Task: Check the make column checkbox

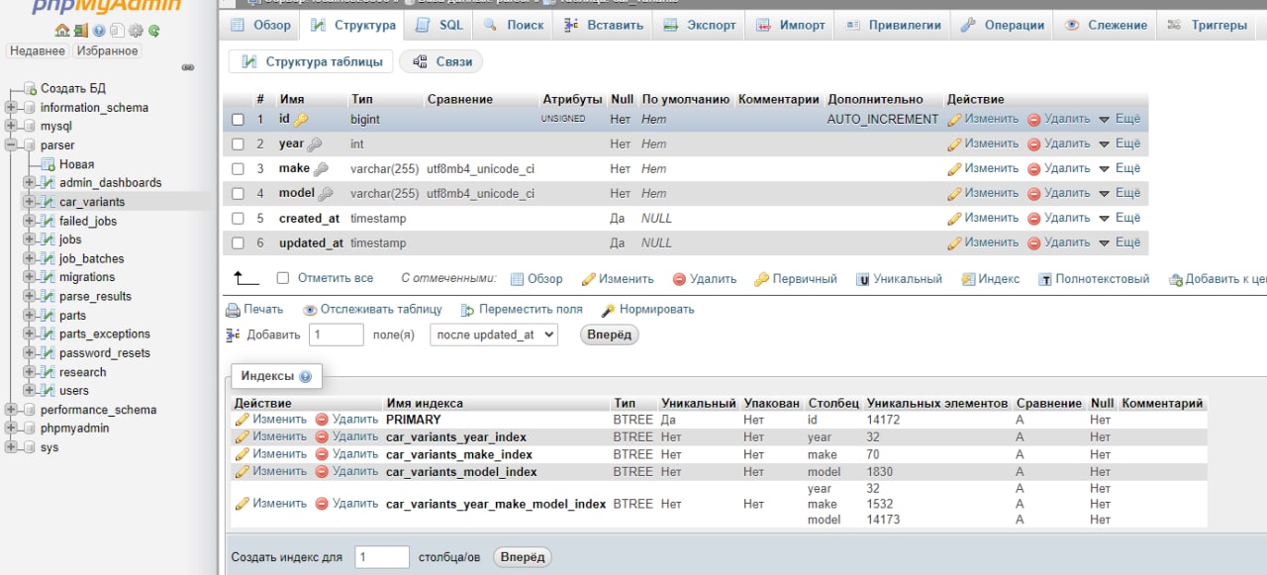Action: tap(238, 169)
